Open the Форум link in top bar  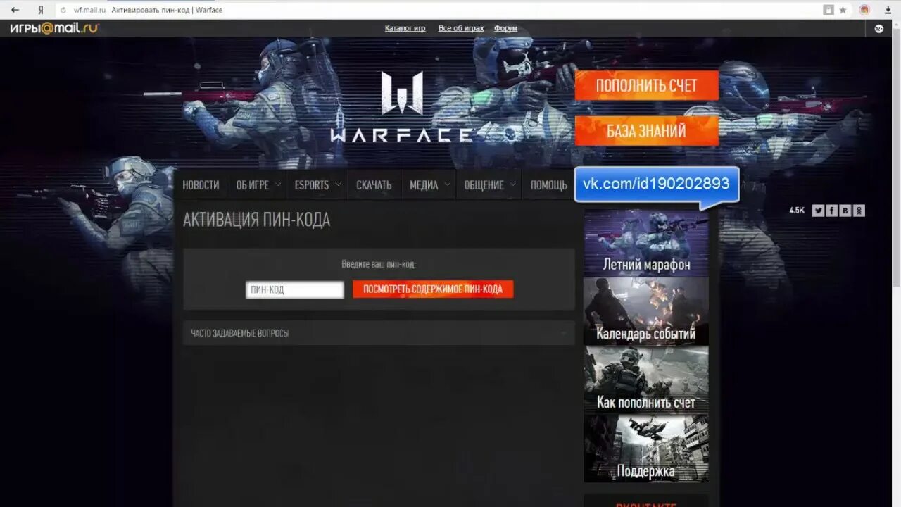coord(505,28)
